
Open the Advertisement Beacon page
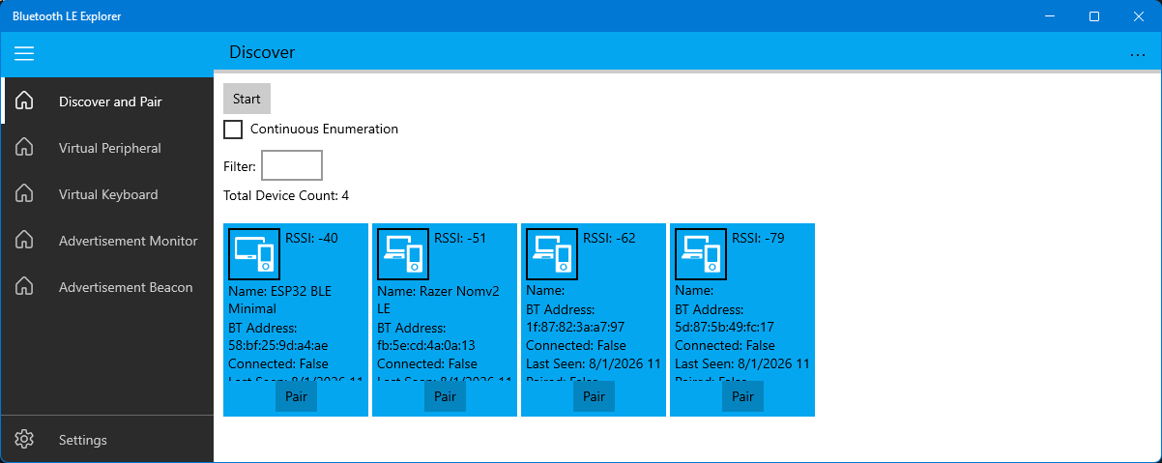[106, 287]
